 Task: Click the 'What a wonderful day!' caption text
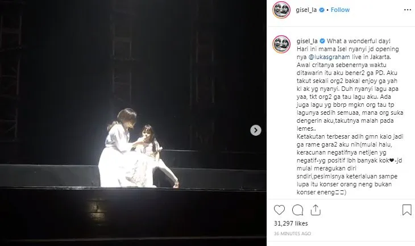(x=359, y=41)
